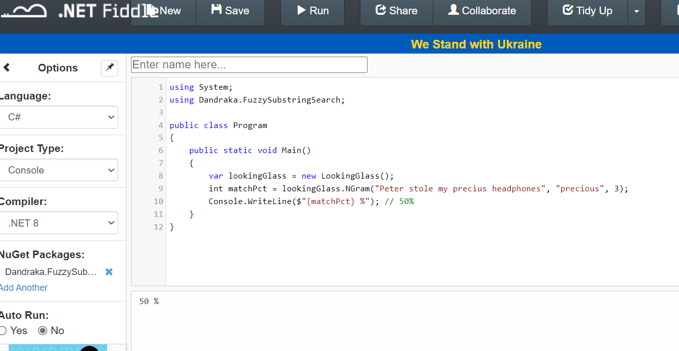Collapse the Options sidebar with the back arrow
The image size is (679, 351).
[7, 68]
